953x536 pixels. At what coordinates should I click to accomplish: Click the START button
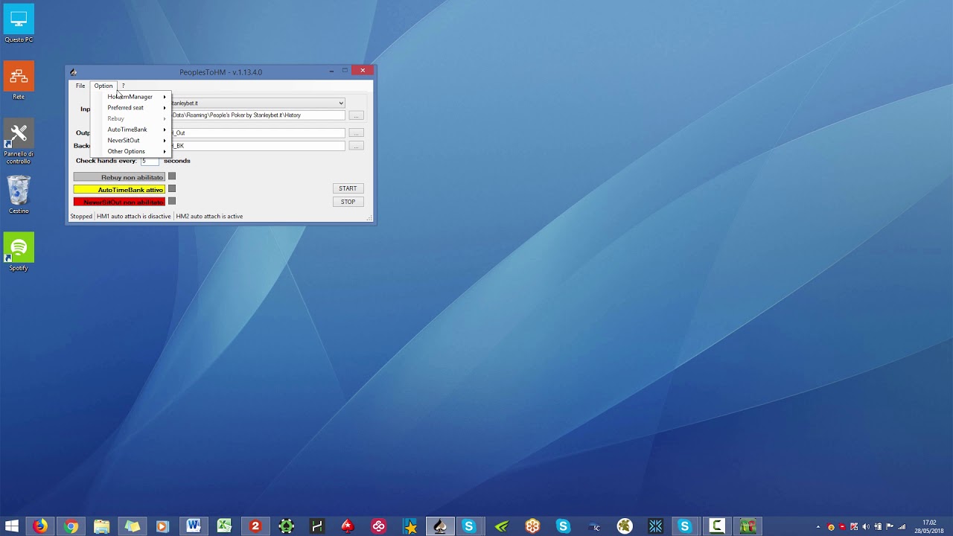pos(348,188)
